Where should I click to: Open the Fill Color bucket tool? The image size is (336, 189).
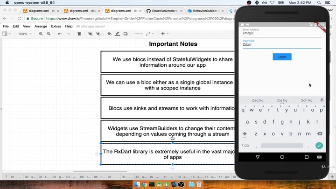(110, 34)
